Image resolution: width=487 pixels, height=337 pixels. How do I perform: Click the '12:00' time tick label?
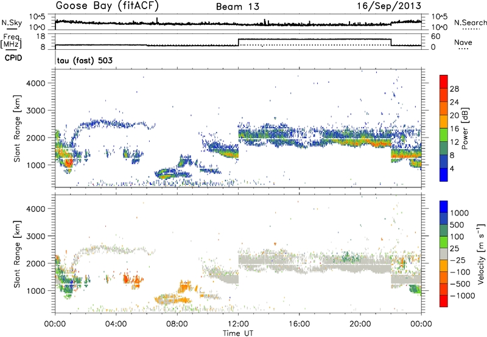point(238,324)
